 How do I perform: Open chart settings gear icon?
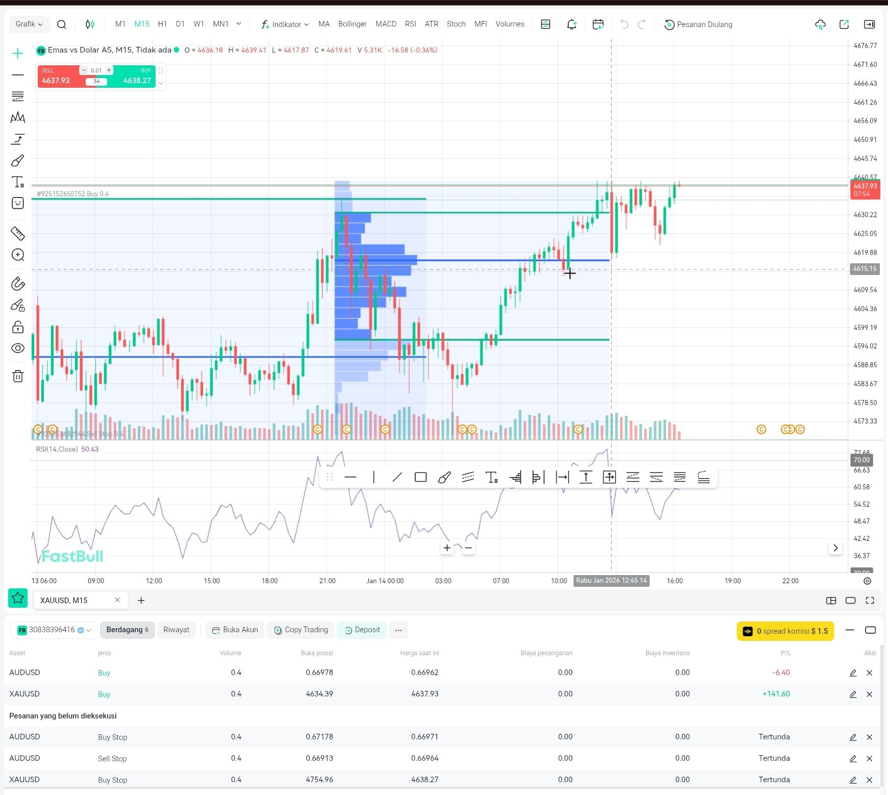pos(867,581)
